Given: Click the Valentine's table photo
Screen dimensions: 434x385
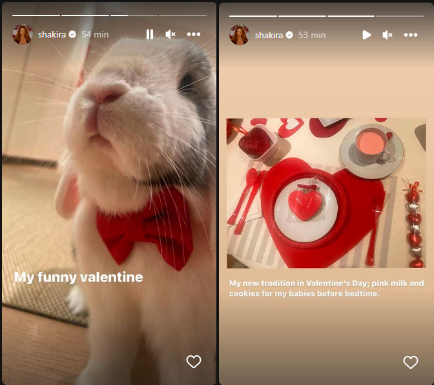Looking at the screenshot, I should [326, 193].
